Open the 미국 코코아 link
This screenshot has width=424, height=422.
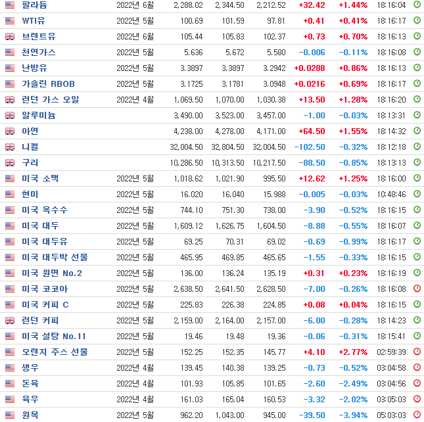tap(44, 289)
